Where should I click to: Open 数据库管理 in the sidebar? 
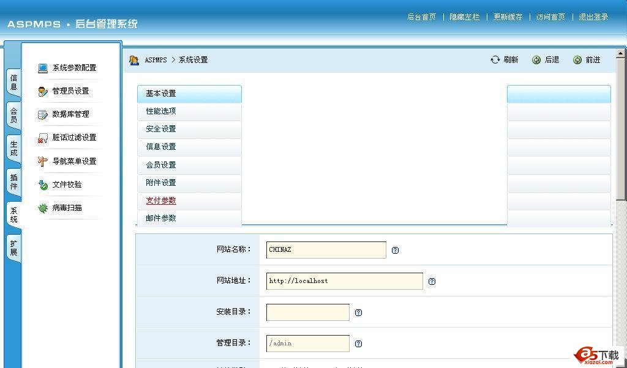coord(71,114)
